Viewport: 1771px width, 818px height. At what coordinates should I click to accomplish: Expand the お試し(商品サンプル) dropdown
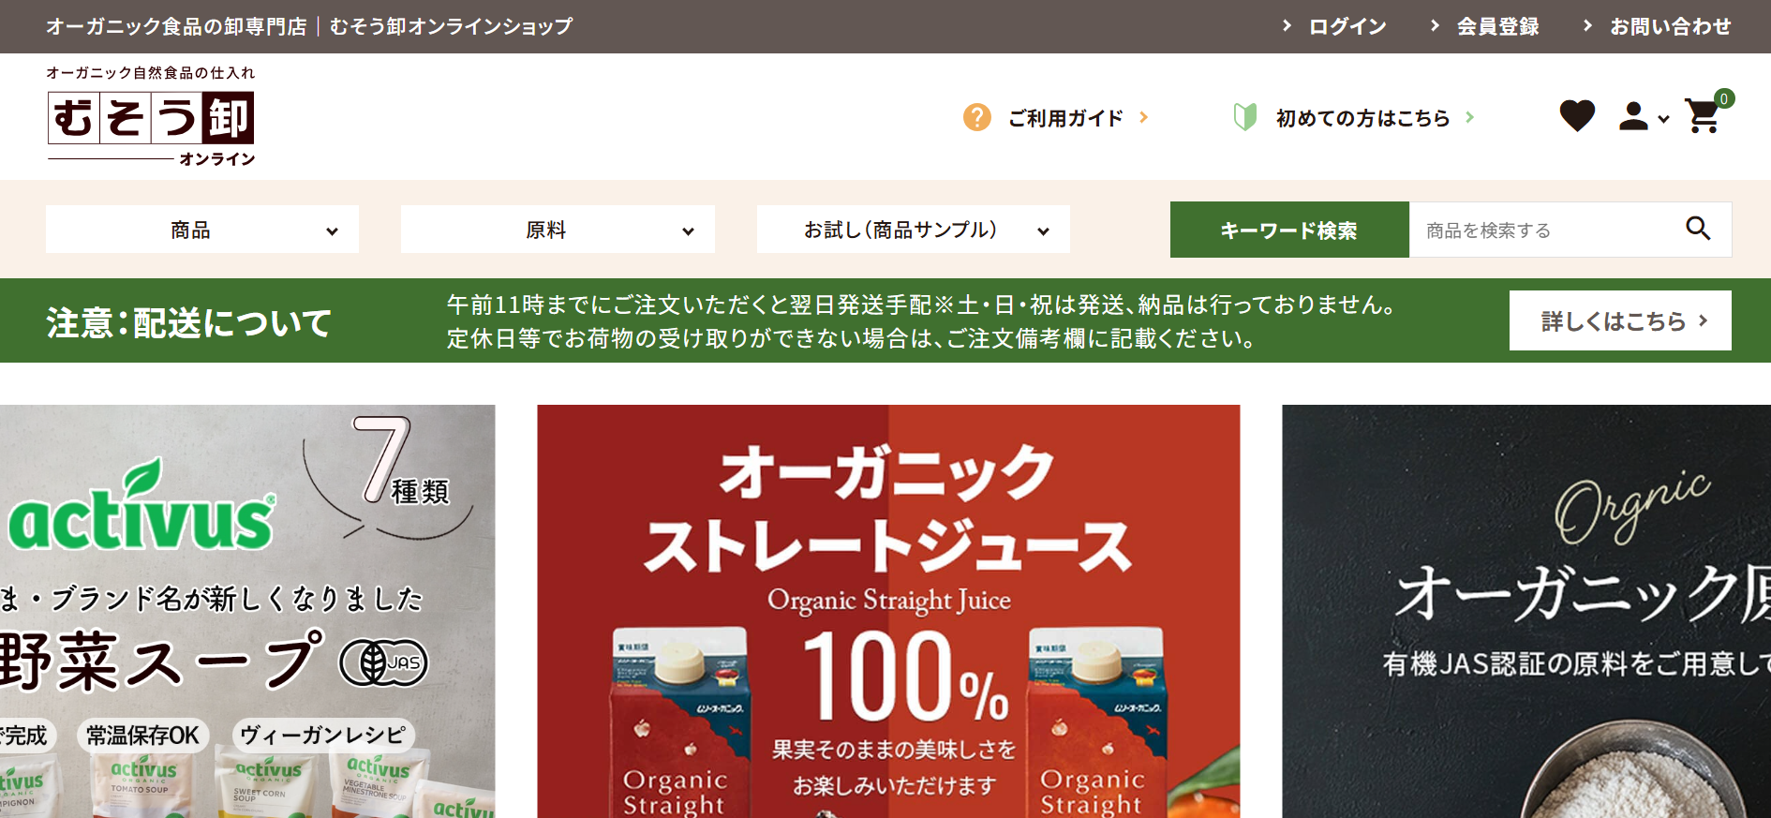(914, 230)
